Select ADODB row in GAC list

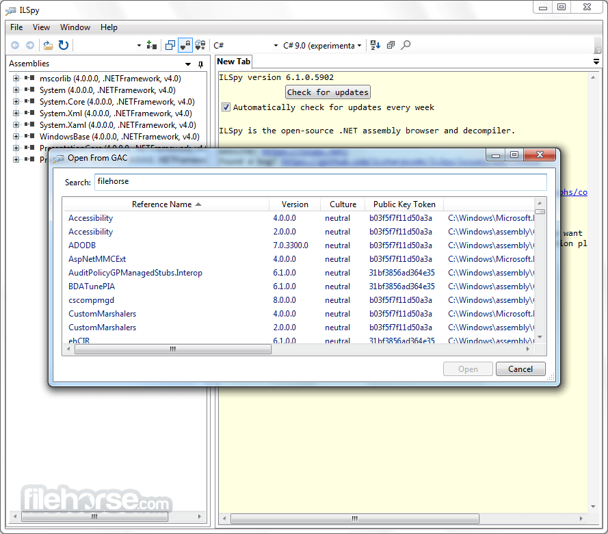click(x=299, y=245)
